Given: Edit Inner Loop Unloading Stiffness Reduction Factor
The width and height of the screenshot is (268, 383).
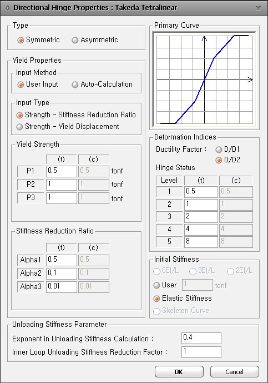Looking at the screenshot, I should pyautogui.click(x=201, y=352).
